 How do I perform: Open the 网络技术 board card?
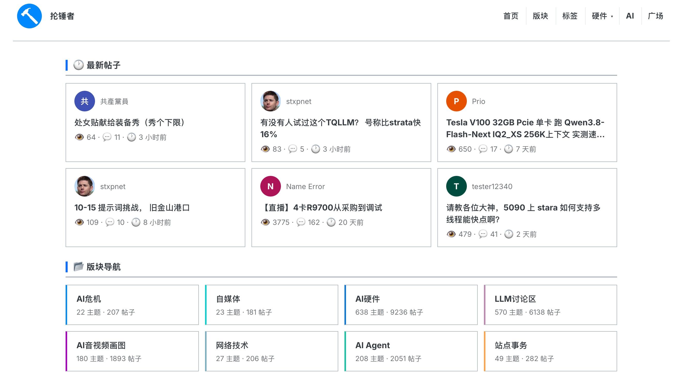pyautogui.click(x=271, y=351)
